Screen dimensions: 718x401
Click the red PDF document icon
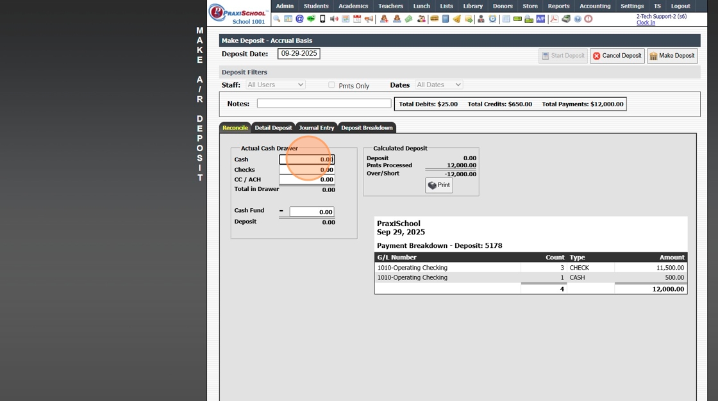point(554,19)
